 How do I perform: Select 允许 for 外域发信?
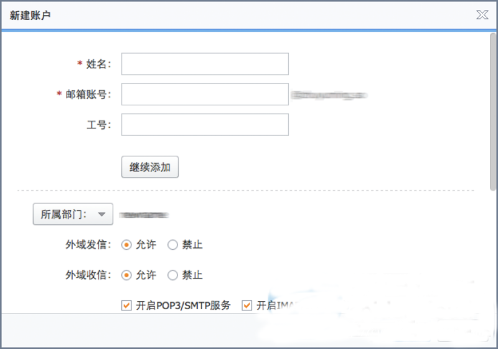(x=127, y=245)
